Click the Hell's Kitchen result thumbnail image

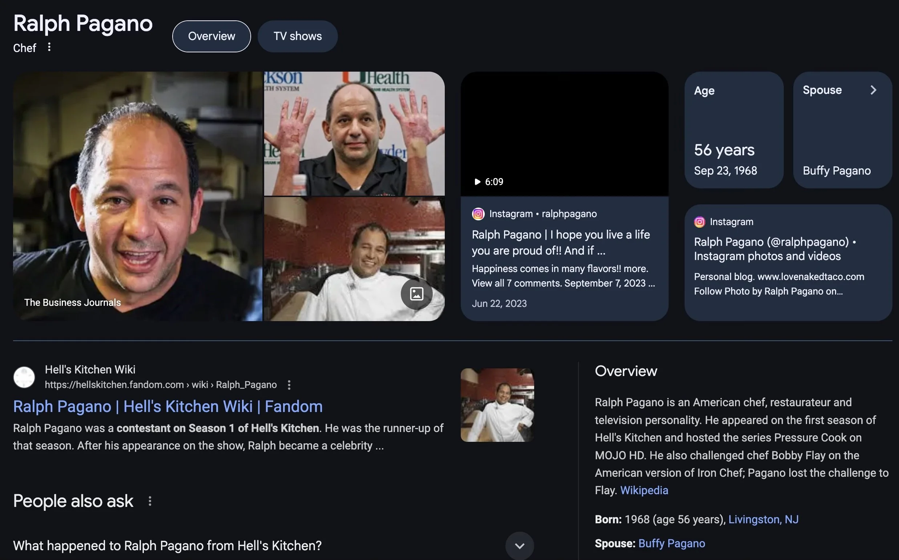coord(497,405)
